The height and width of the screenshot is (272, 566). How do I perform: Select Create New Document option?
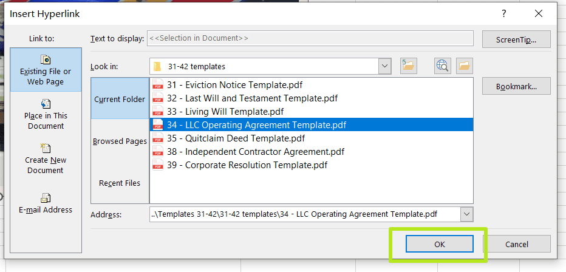point(46,159)
